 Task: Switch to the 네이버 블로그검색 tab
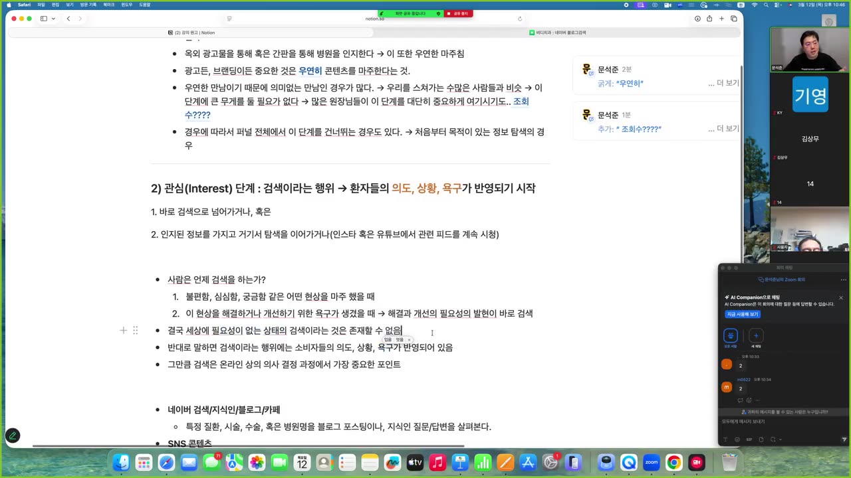[558, 33]
